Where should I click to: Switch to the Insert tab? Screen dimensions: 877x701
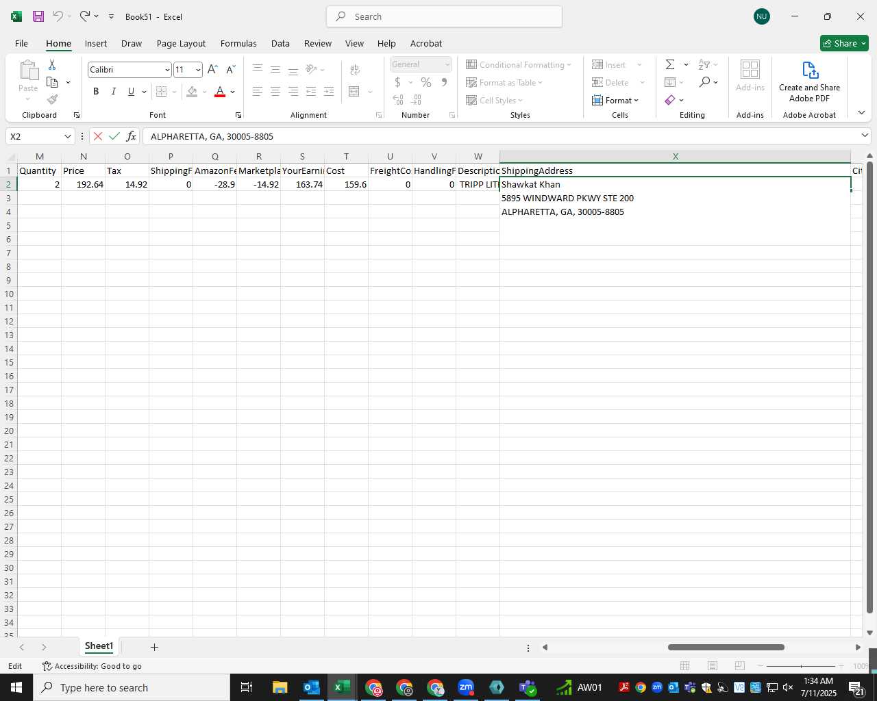pyautogui.click(x=96, y=43)
